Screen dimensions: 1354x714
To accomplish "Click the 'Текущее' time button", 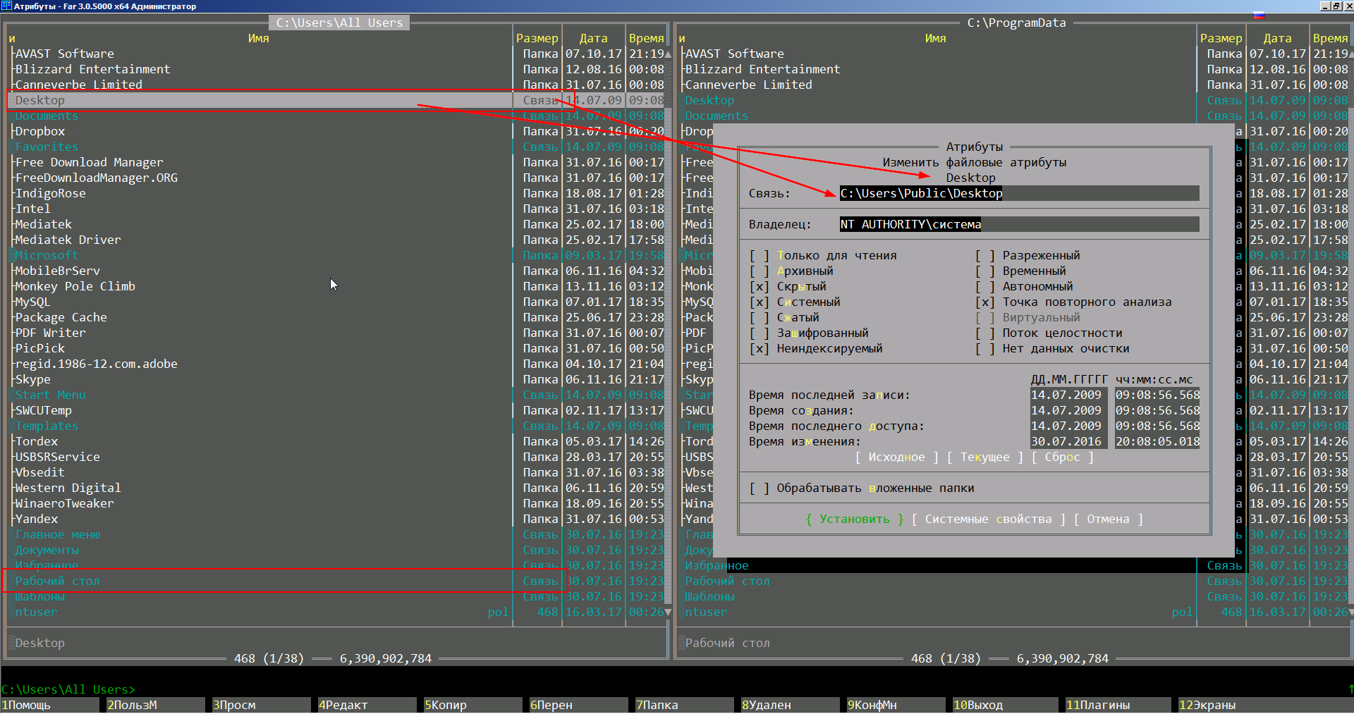I will pyautogui.click(x=985, y=457).
